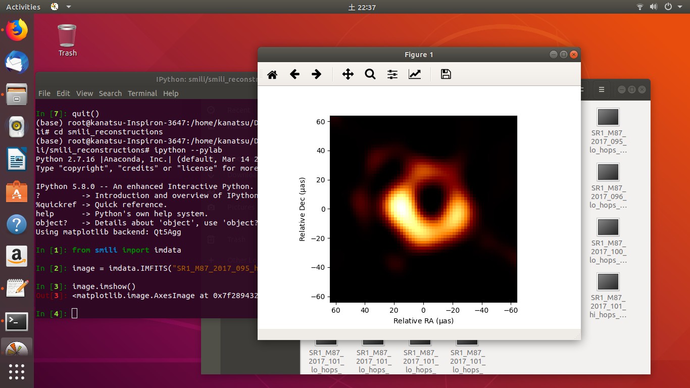Screen dimensions: 690x388
Task: Launch Rhythmbox speaker icon in dock
Action: 17,127
